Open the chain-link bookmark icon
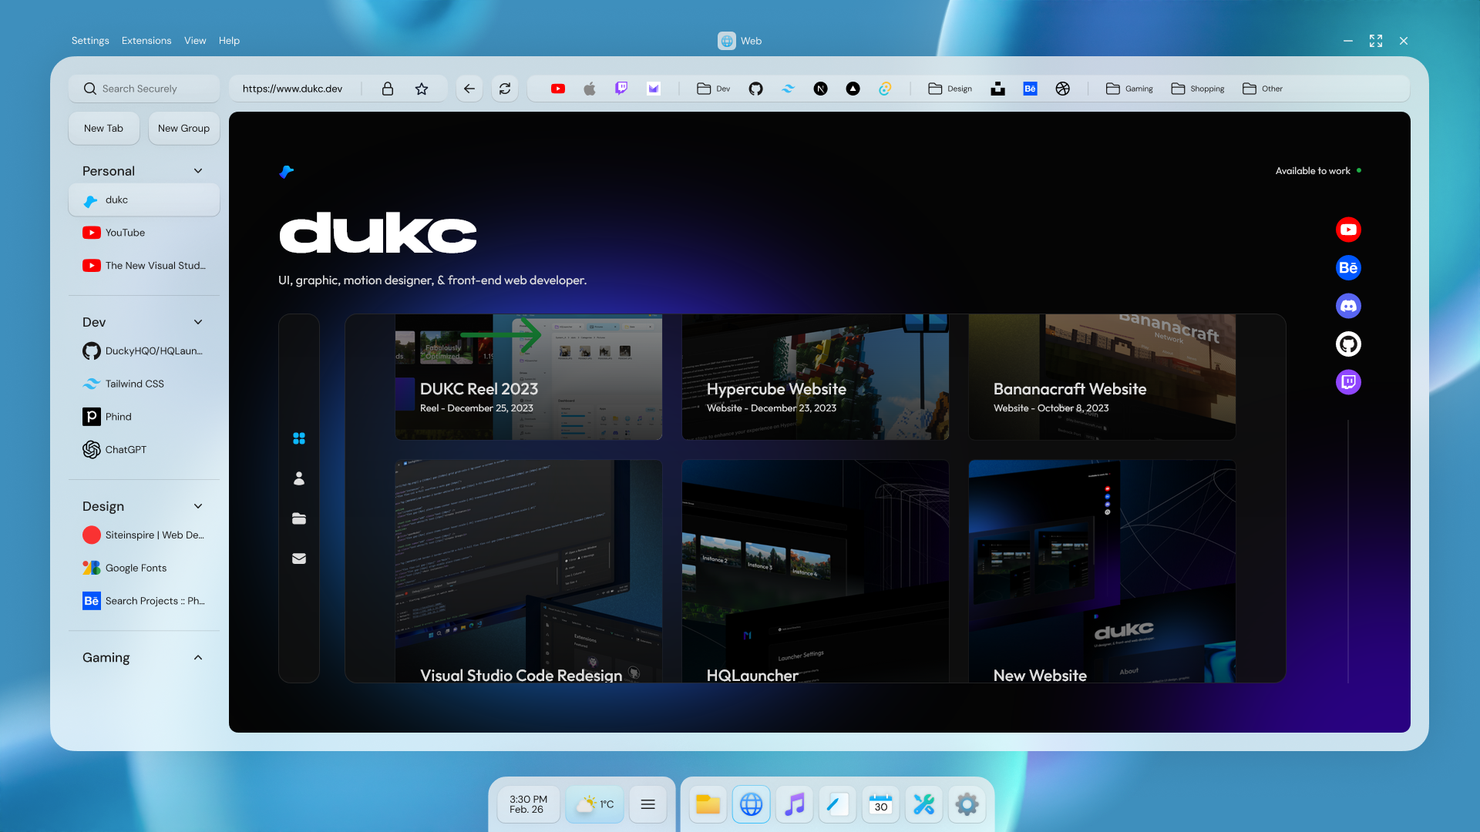 885,89
